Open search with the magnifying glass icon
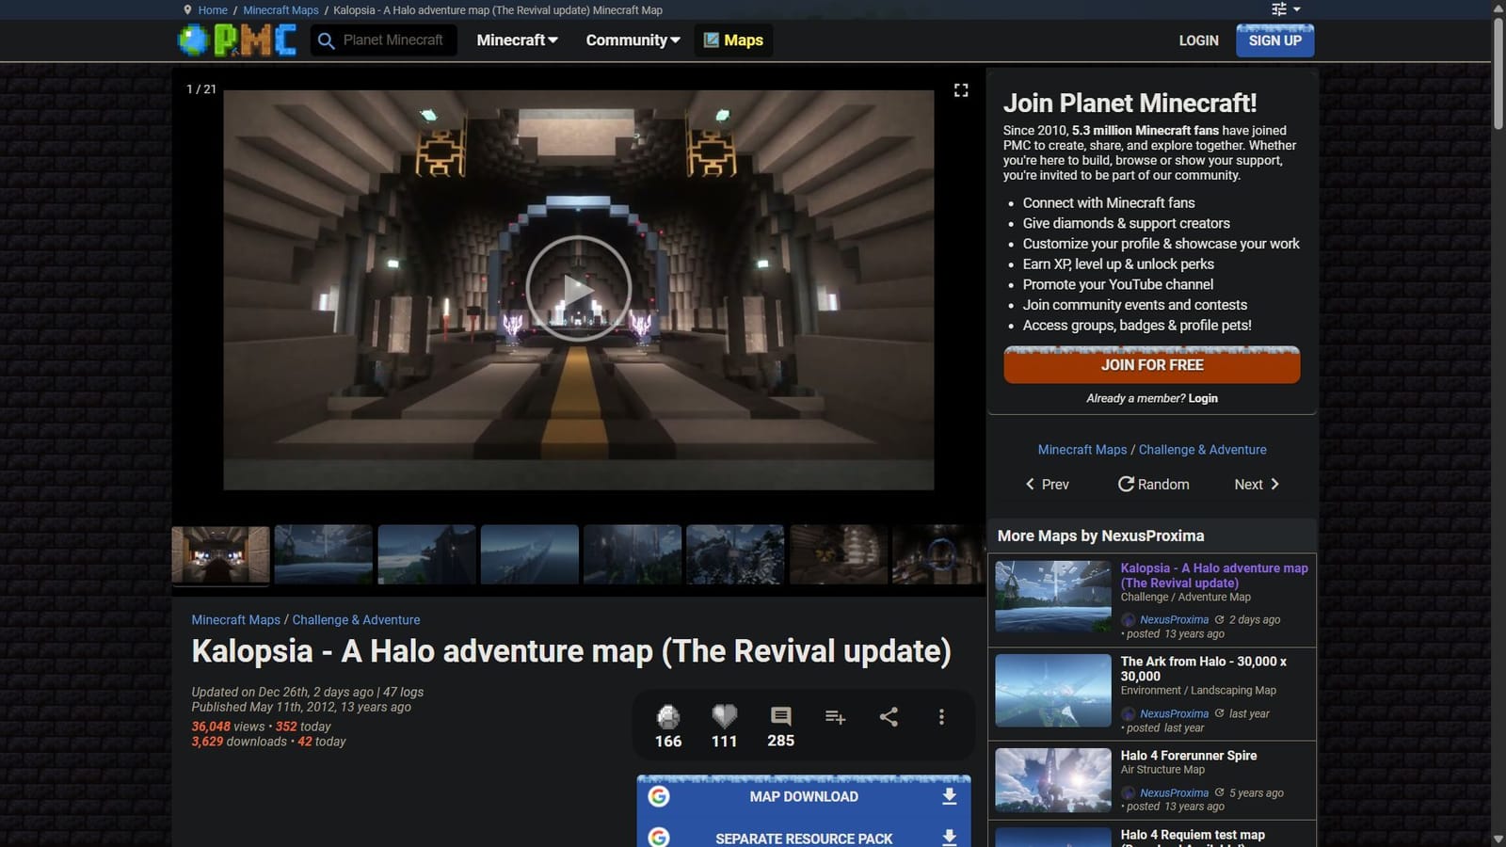The image size is (1506, 847). click(325, 40)
